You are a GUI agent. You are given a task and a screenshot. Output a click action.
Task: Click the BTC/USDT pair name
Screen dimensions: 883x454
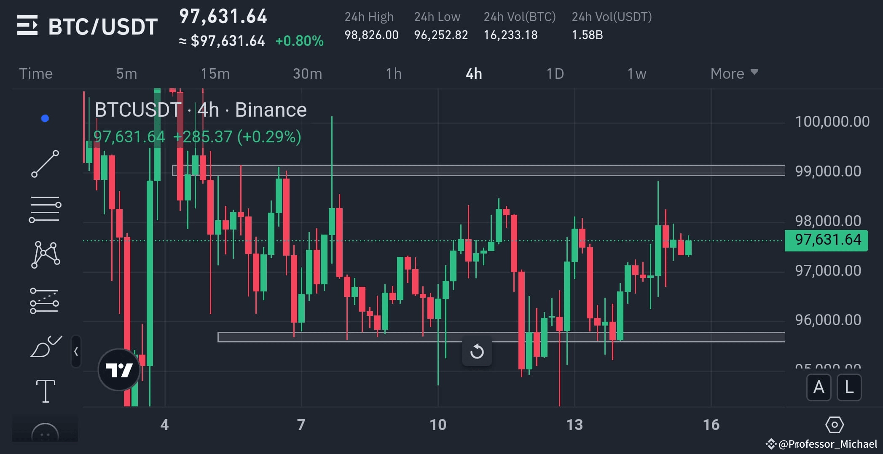(x=102, y=25)
